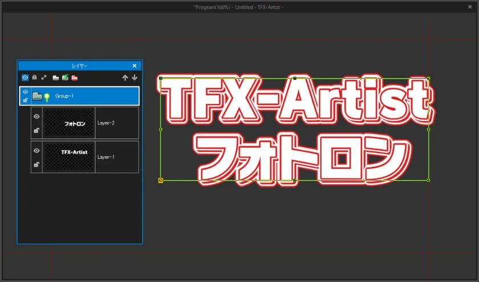Toggle visibility of Layer-1

click(36, 151)
